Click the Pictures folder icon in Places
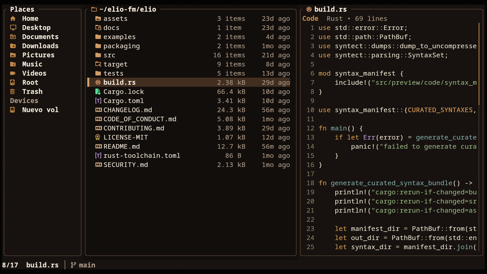 [13, 55]
